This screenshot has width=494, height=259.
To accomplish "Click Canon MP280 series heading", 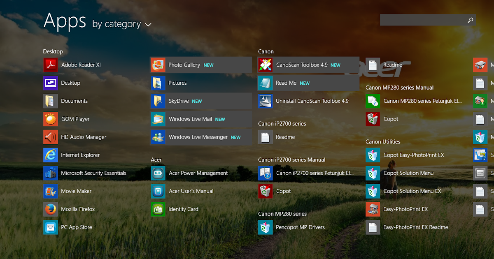I will pos(282,214).
